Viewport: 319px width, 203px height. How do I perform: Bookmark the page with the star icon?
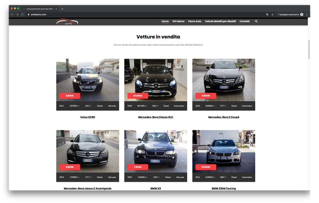tap(272, 14)
